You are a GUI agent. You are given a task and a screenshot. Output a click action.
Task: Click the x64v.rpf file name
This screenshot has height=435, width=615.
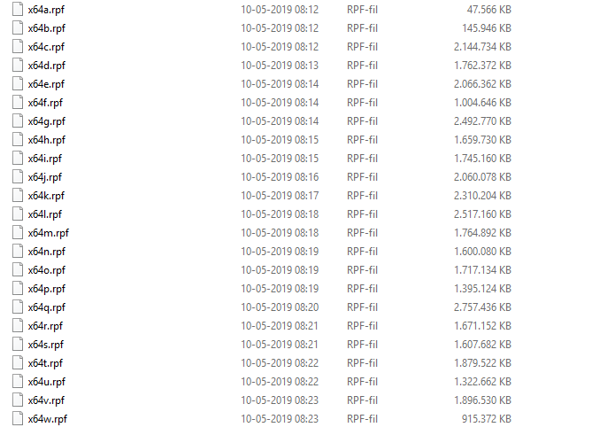[x=46, y=400]
